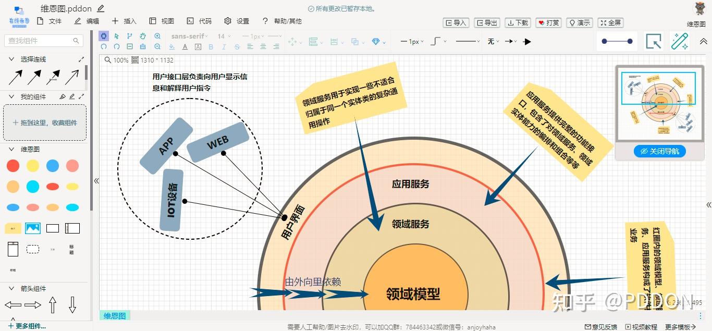Collapse the left sidebar with double chevron
The width and height of the screenshot is (712, 331).
(x=96, y=181)
